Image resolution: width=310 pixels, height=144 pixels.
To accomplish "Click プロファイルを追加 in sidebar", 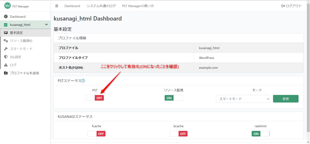I will pos(25,73).
